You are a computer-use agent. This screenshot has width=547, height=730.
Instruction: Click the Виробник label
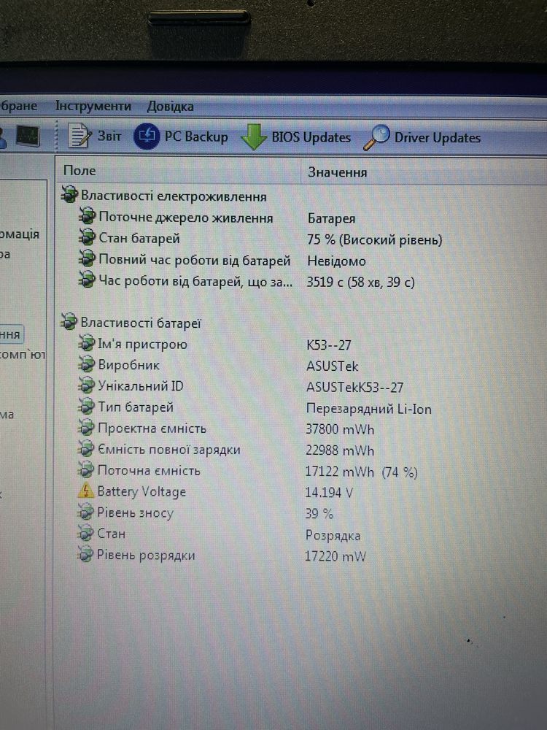coord(129,365)
